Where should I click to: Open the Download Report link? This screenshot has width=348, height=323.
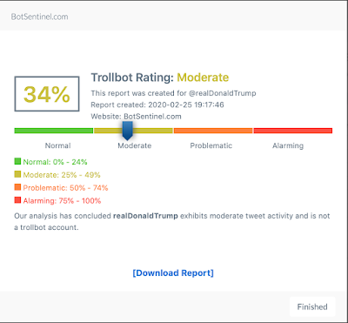pyautogui.click(x=173, y=273)
